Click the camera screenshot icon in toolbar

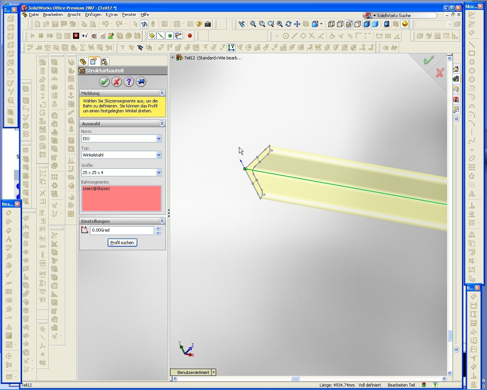click(208, 24)
